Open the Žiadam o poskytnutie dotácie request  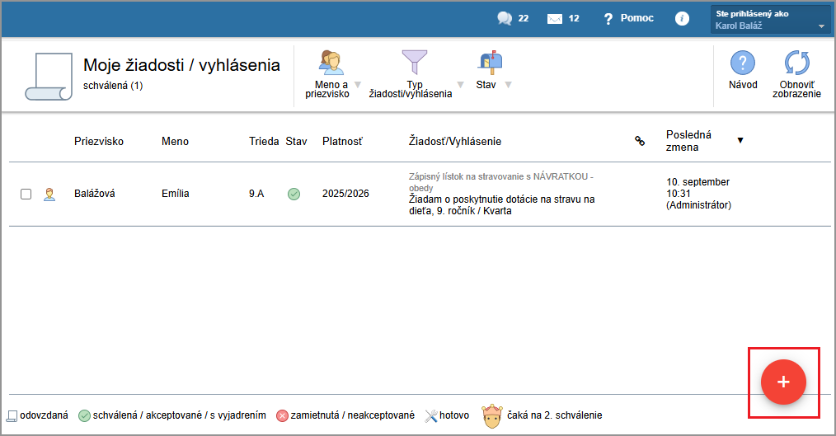click(501, 205)
